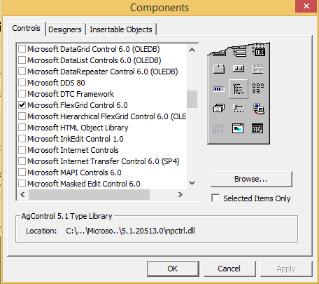Enable Microsoft InkEdit Control 1.0 checkbox
The image size is (319, 284).
click(22, 139)
